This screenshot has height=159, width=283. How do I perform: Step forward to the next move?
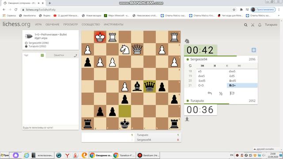point(227,66)
